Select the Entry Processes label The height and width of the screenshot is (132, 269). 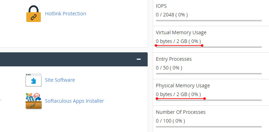[x=174, y=59]
